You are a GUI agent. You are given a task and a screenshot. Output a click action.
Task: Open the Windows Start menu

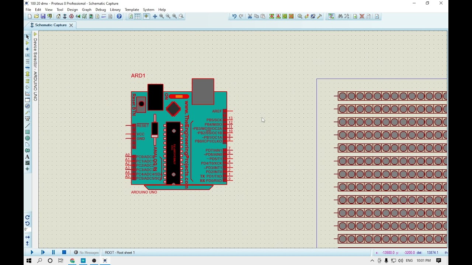[x=29, y=261]
